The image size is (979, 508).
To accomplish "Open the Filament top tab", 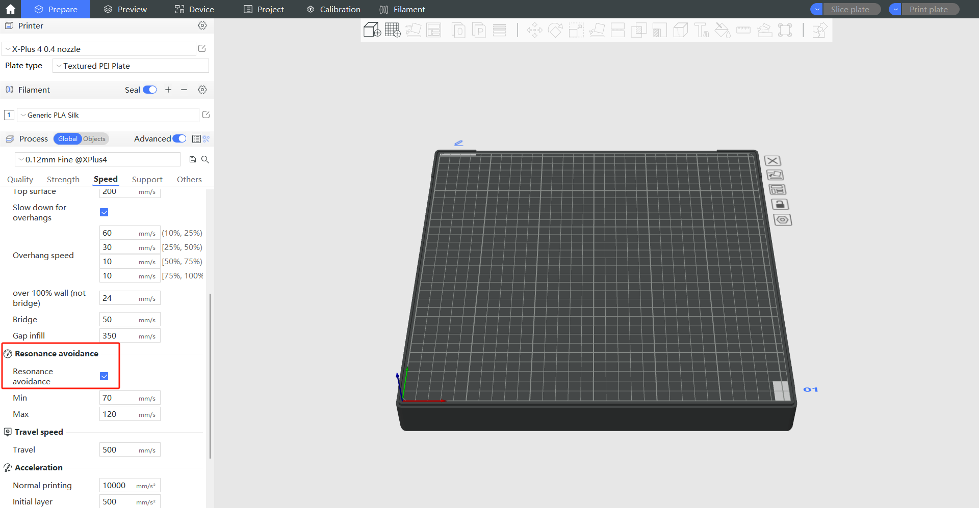I will point(402,9).
